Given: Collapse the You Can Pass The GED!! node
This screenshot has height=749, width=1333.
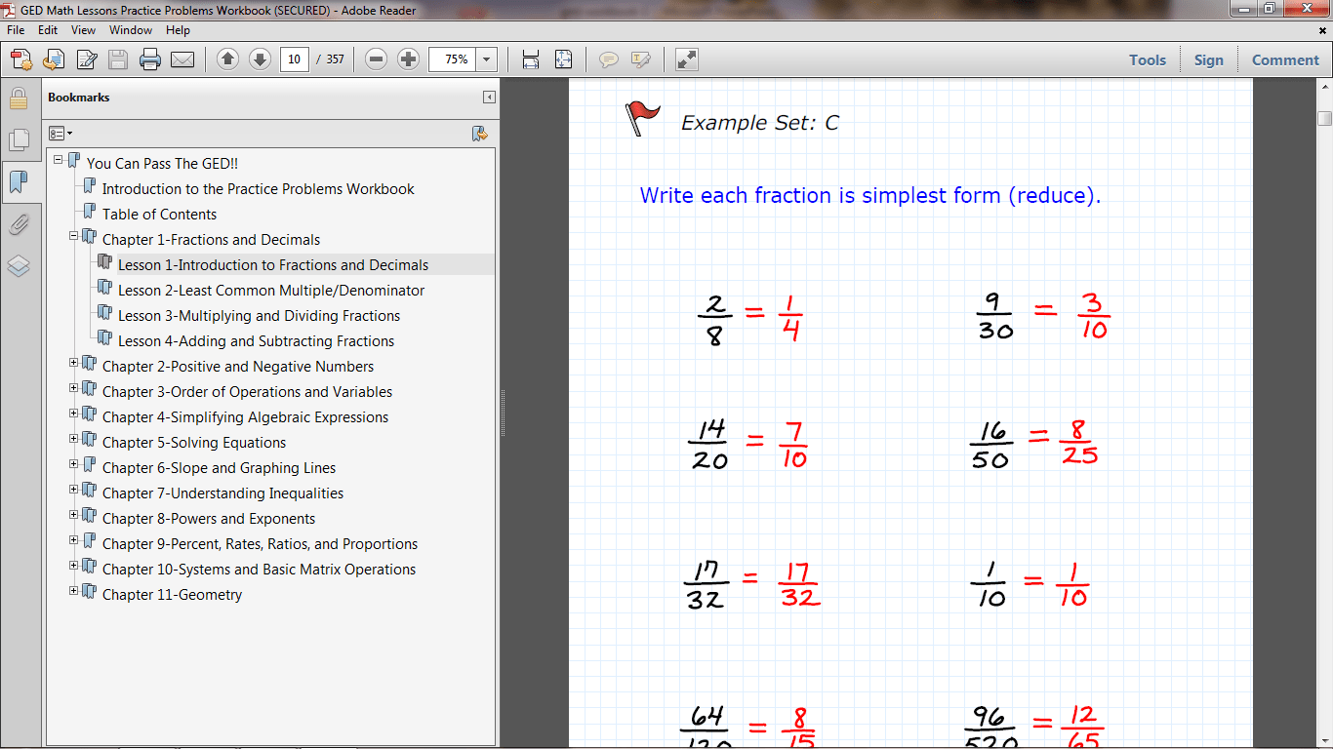Looking at the screenshot, I should click(59, 159).
